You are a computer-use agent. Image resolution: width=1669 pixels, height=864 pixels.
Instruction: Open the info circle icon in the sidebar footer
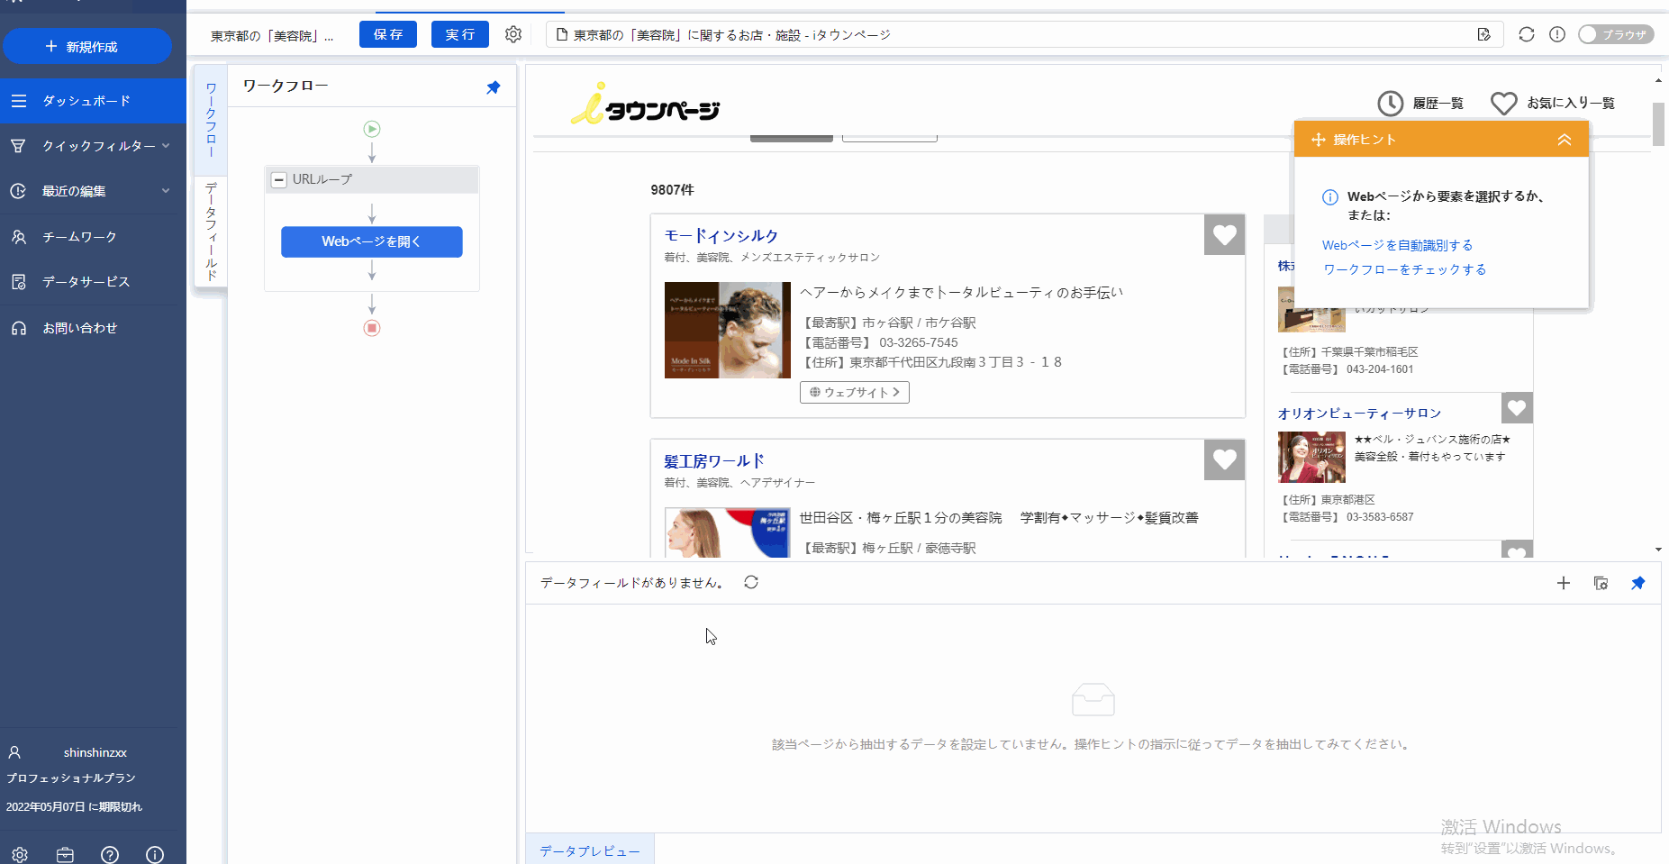(155, 854)
